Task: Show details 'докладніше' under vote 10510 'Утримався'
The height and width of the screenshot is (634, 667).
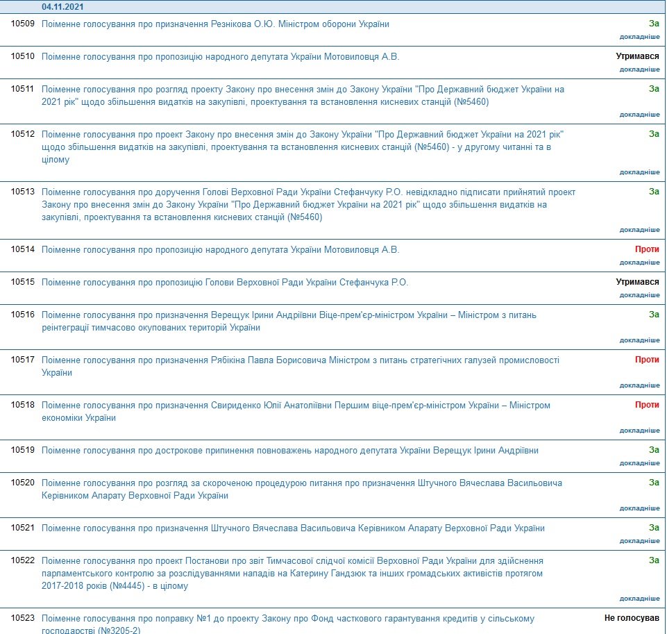Action: (639, 69)
